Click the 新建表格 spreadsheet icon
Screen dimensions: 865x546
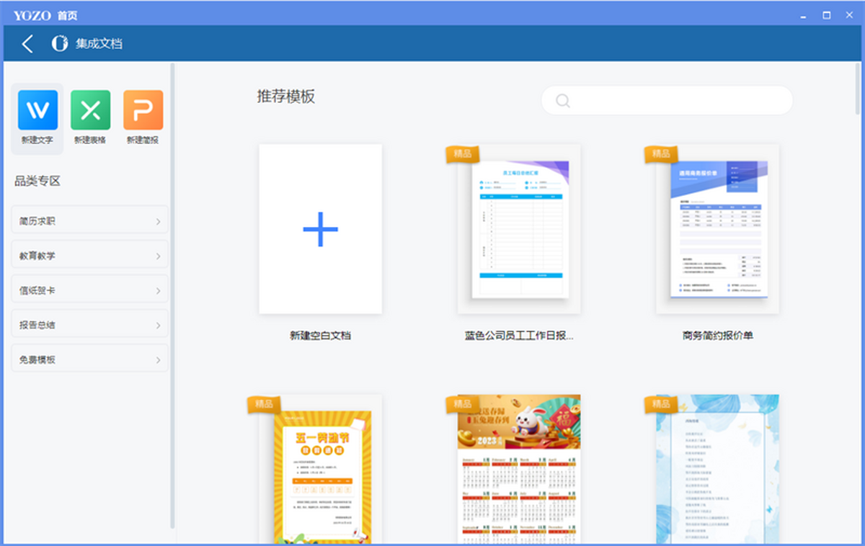click(x=90, y=110)
